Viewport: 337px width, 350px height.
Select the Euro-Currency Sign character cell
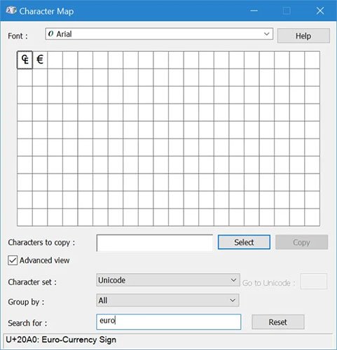pos(25,59)
